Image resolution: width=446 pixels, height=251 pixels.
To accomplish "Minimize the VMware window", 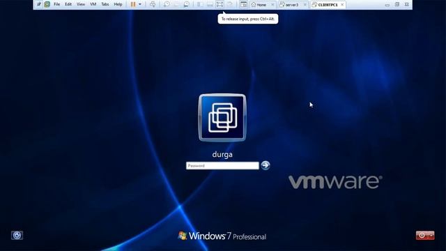I will 387,5.
